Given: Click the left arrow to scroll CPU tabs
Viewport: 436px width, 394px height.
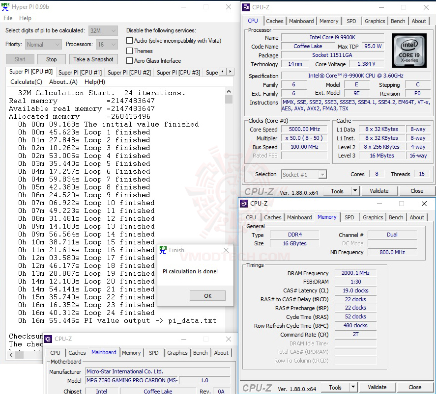Looking at the screenshot, I should 222,71.
